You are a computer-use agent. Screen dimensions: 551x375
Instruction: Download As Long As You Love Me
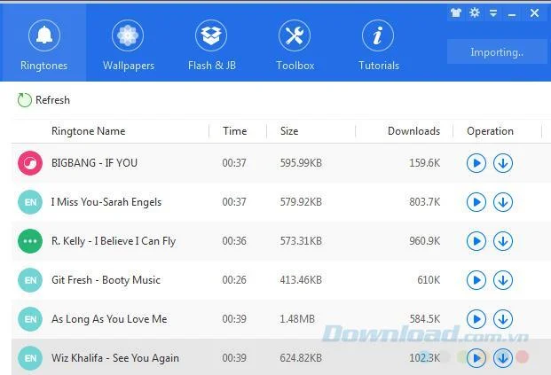click(x=503, y=319)
